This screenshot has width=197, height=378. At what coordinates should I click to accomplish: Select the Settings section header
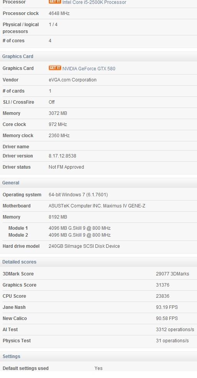pos(98,356)
